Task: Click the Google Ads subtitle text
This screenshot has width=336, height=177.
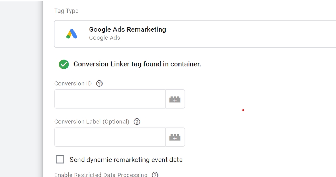Action: (x=104, y=38)
